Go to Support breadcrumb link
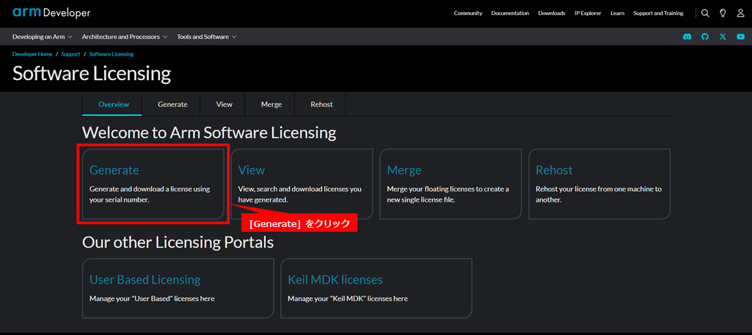752x335 pixels. pos(70,54)
